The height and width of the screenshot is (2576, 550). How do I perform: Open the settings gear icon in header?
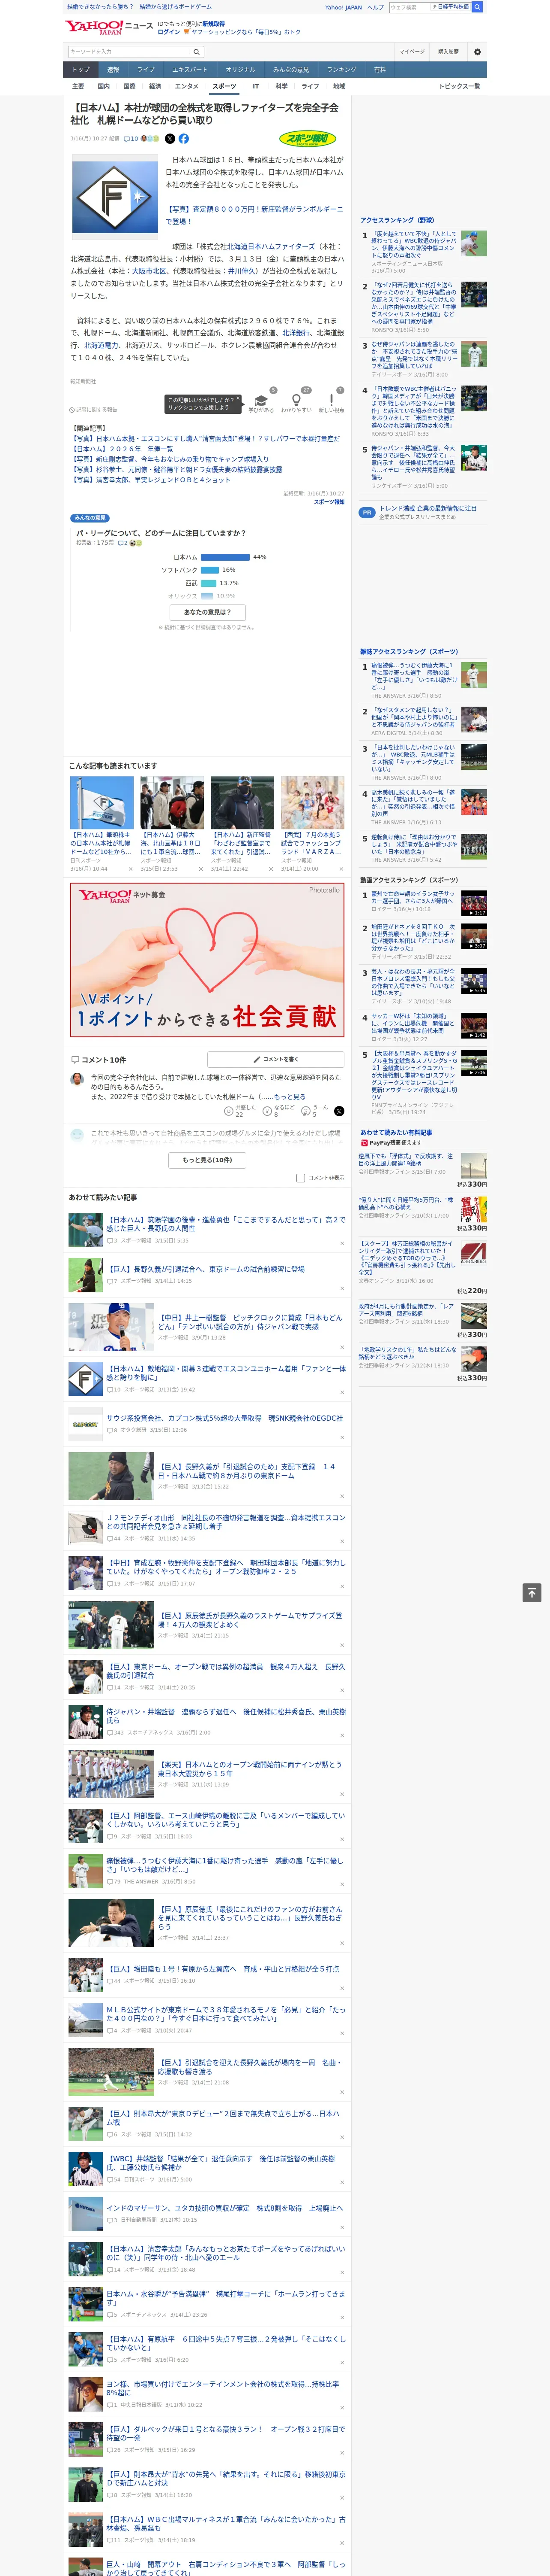[x=477, y=52]
